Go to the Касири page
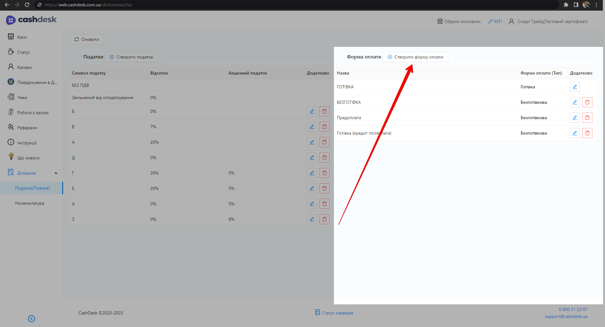The width and height of the screenshot is (605, 327). click(x=31, y=67)
